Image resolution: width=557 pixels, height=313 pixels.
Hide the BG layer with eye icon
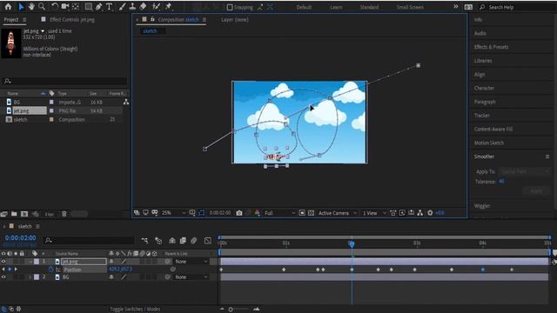(3, 277)
